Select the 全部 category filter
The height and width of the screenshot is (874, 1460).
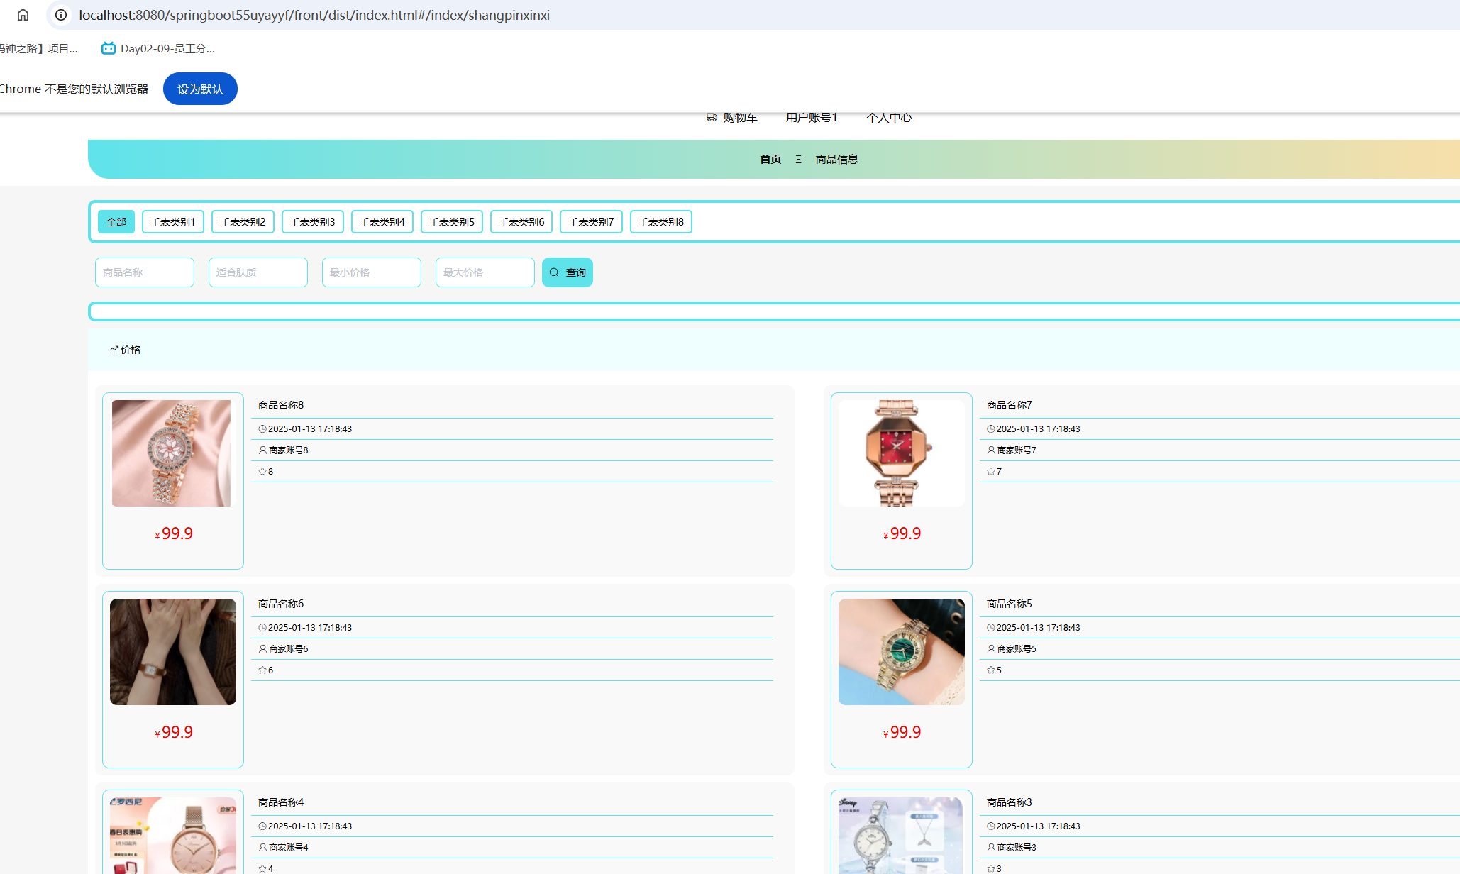click(116, 222)
